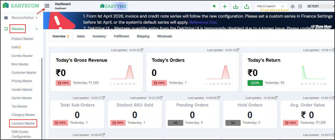Switch to the Inventory tab
335x140 pixels.
pyautogui.click(x=99, y=36)
